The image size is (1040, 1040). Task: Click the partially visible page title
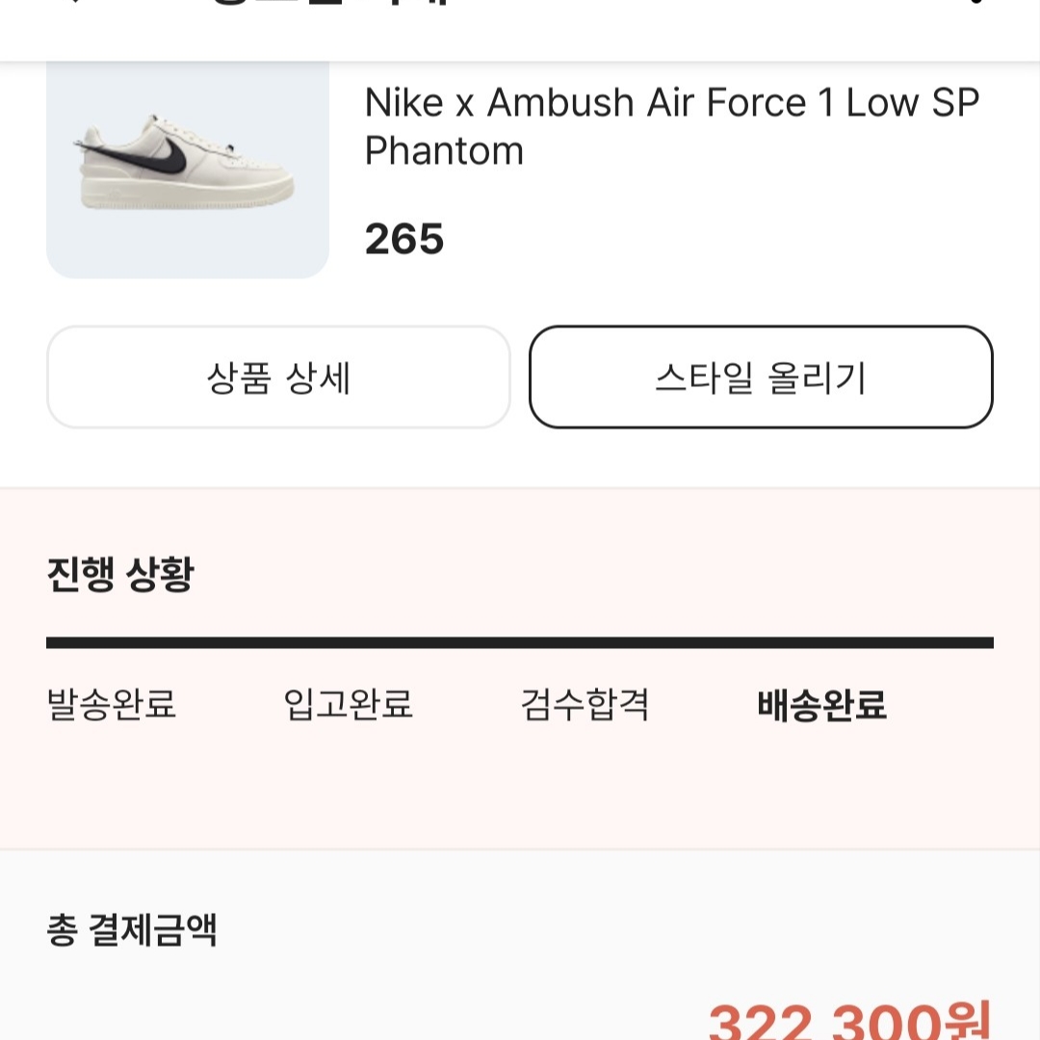[x=331, y=3]
